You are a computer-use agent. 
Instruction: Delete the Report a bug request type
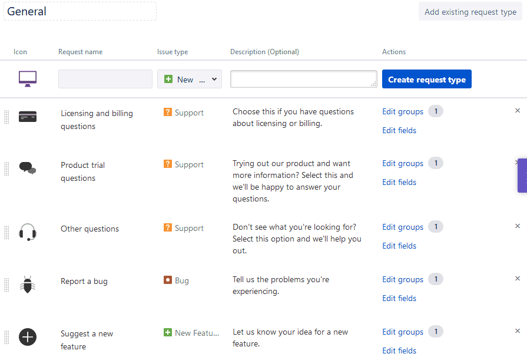pos(518,279)
